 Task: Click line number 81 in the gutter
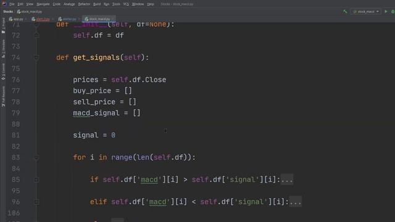pyautogui.click(x=15, y=136)
